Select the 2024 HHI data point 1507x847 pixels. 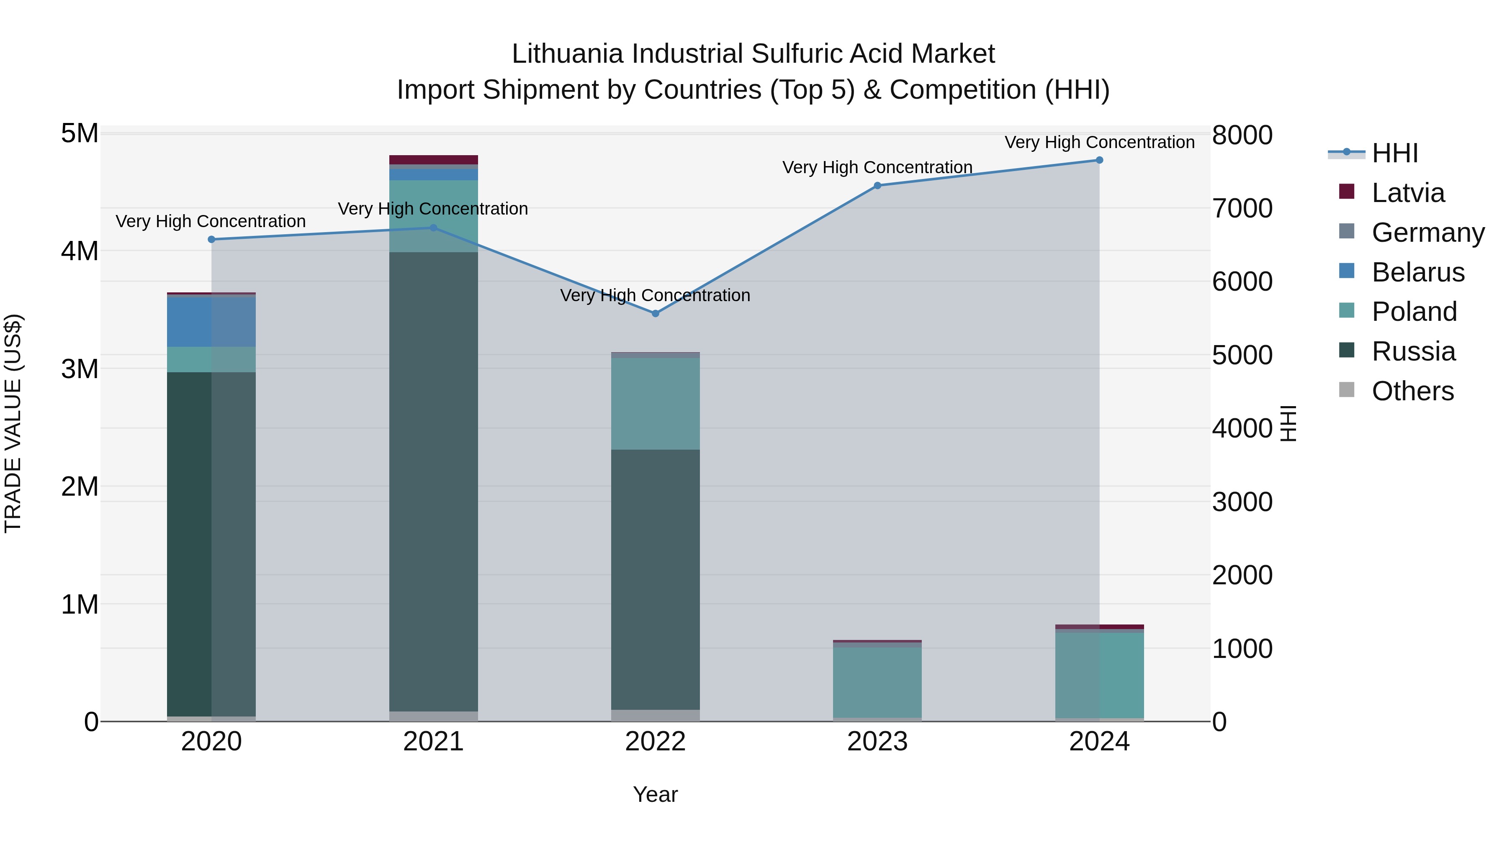click(1099, 160)
